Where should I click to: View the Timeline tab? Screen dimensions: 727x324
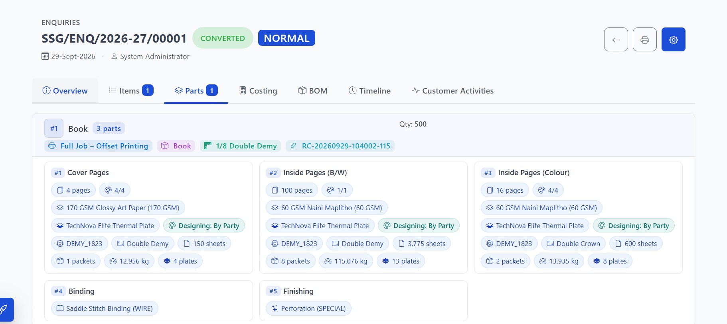click(x=369, y=91)
